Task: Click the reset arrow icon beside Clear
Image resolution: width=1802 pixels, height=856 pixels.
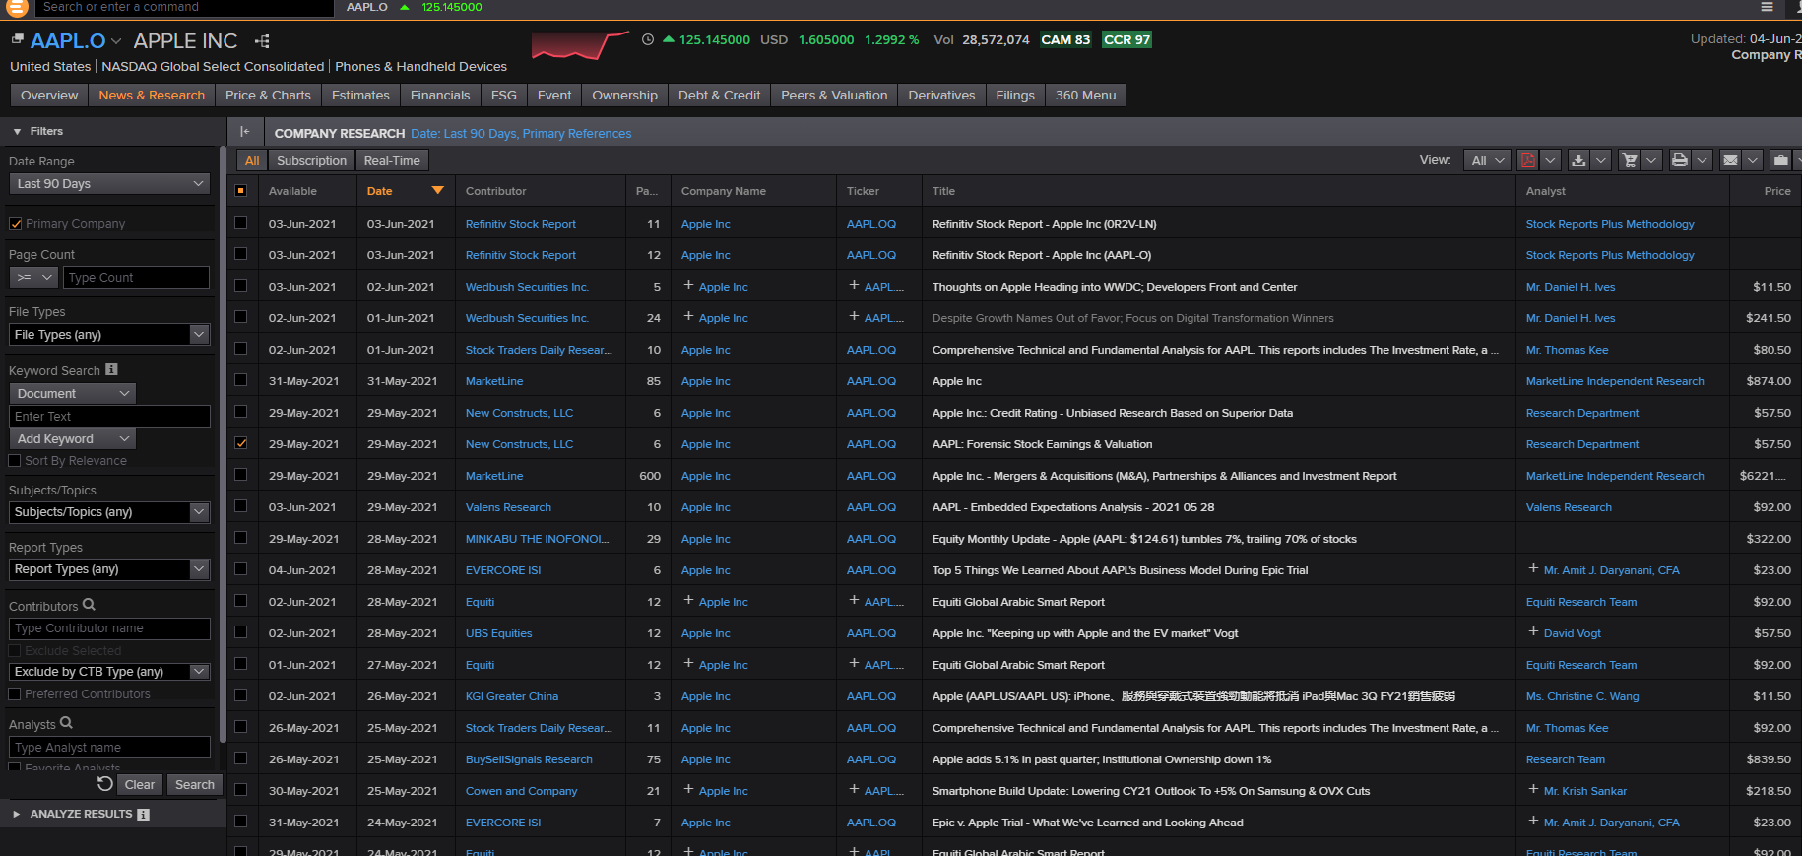Action: (105, 784)
